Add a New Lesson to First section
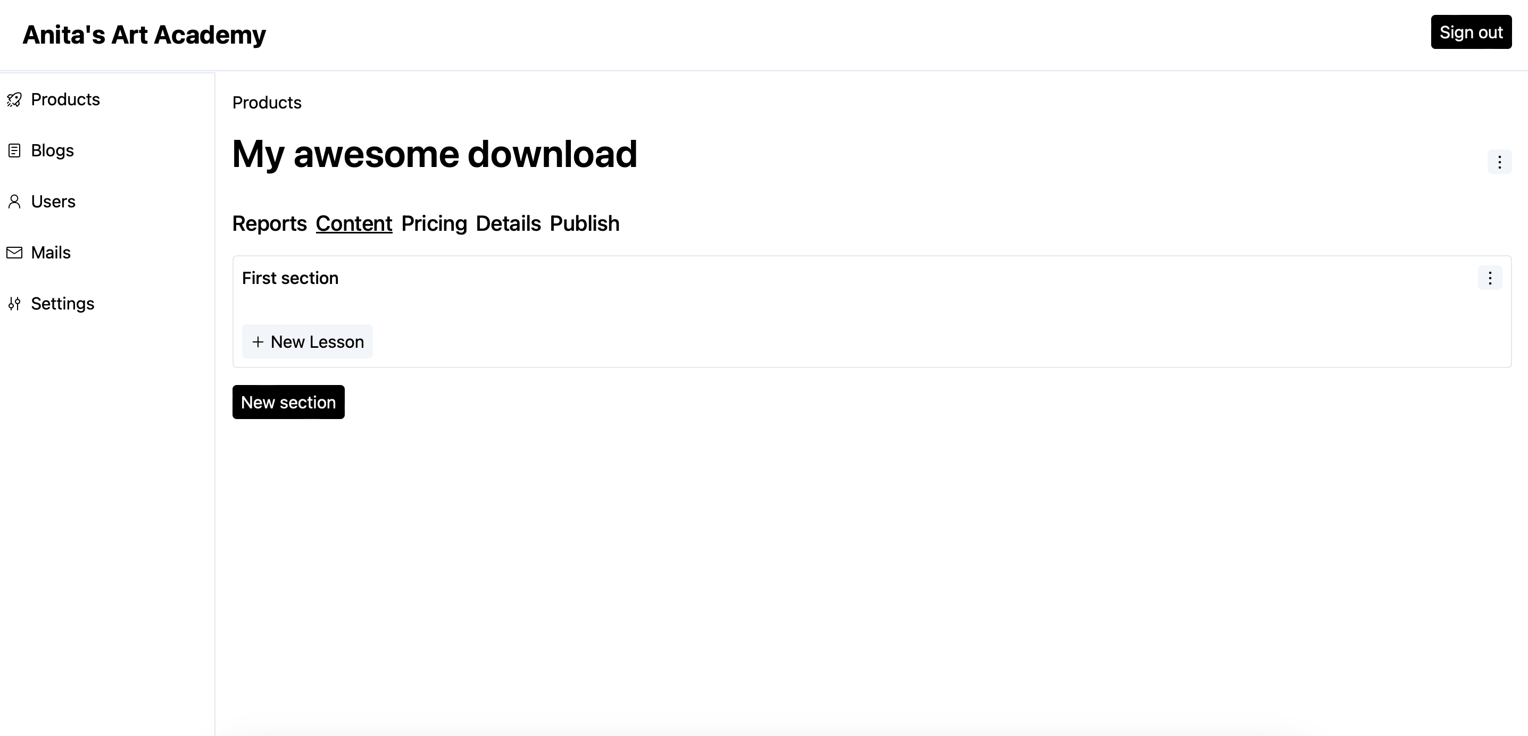 [x=308, y=341]
